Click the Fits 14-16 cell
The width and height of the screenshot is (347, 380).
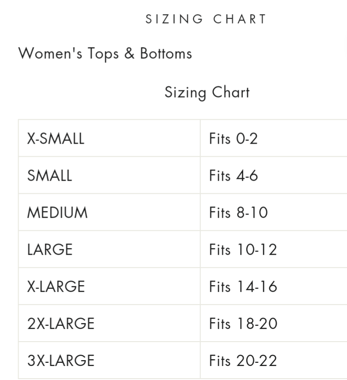243,286
